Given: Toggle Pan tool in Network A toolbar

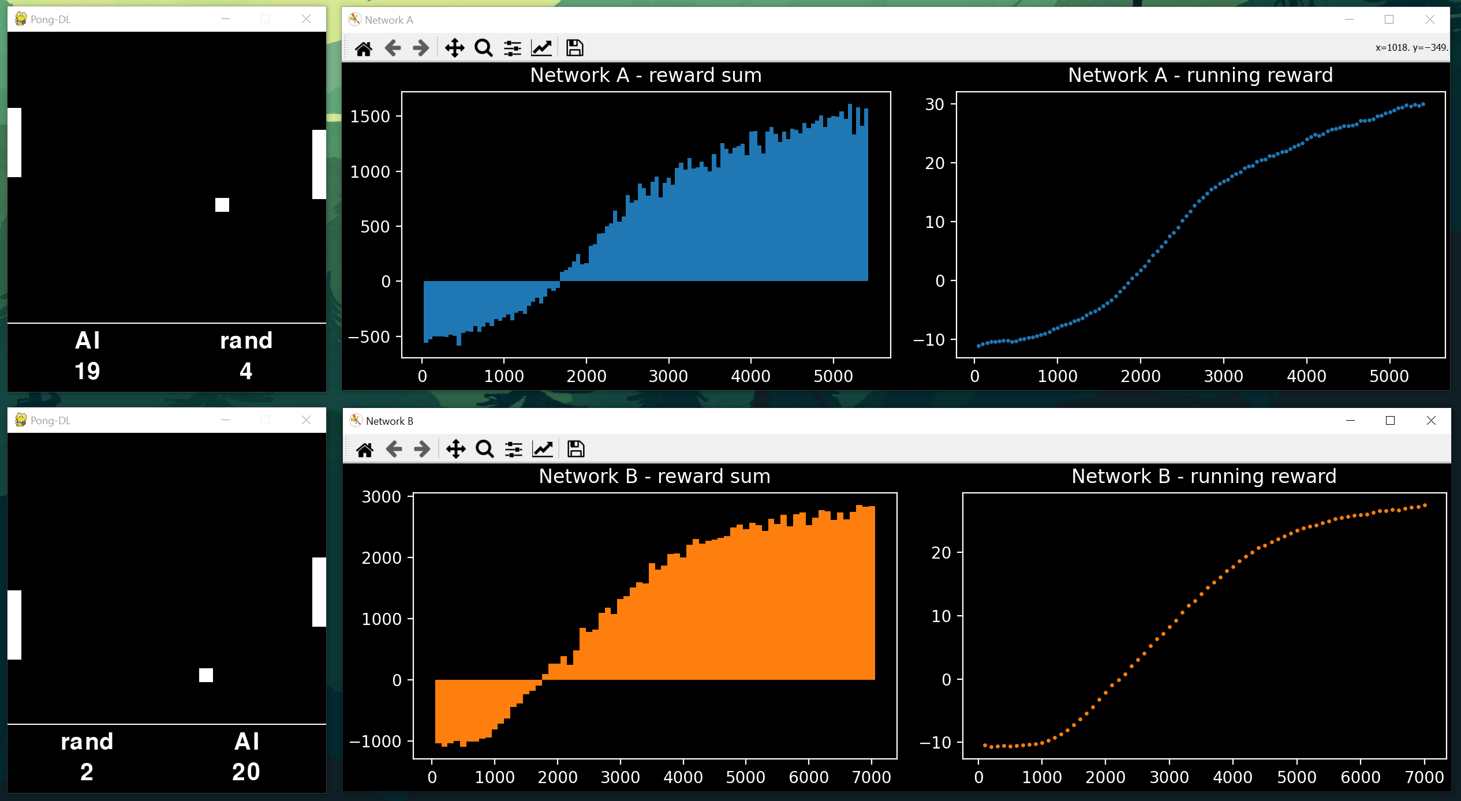Looking at the screenshot, I should pyautogui.click(x=455, y=48).
